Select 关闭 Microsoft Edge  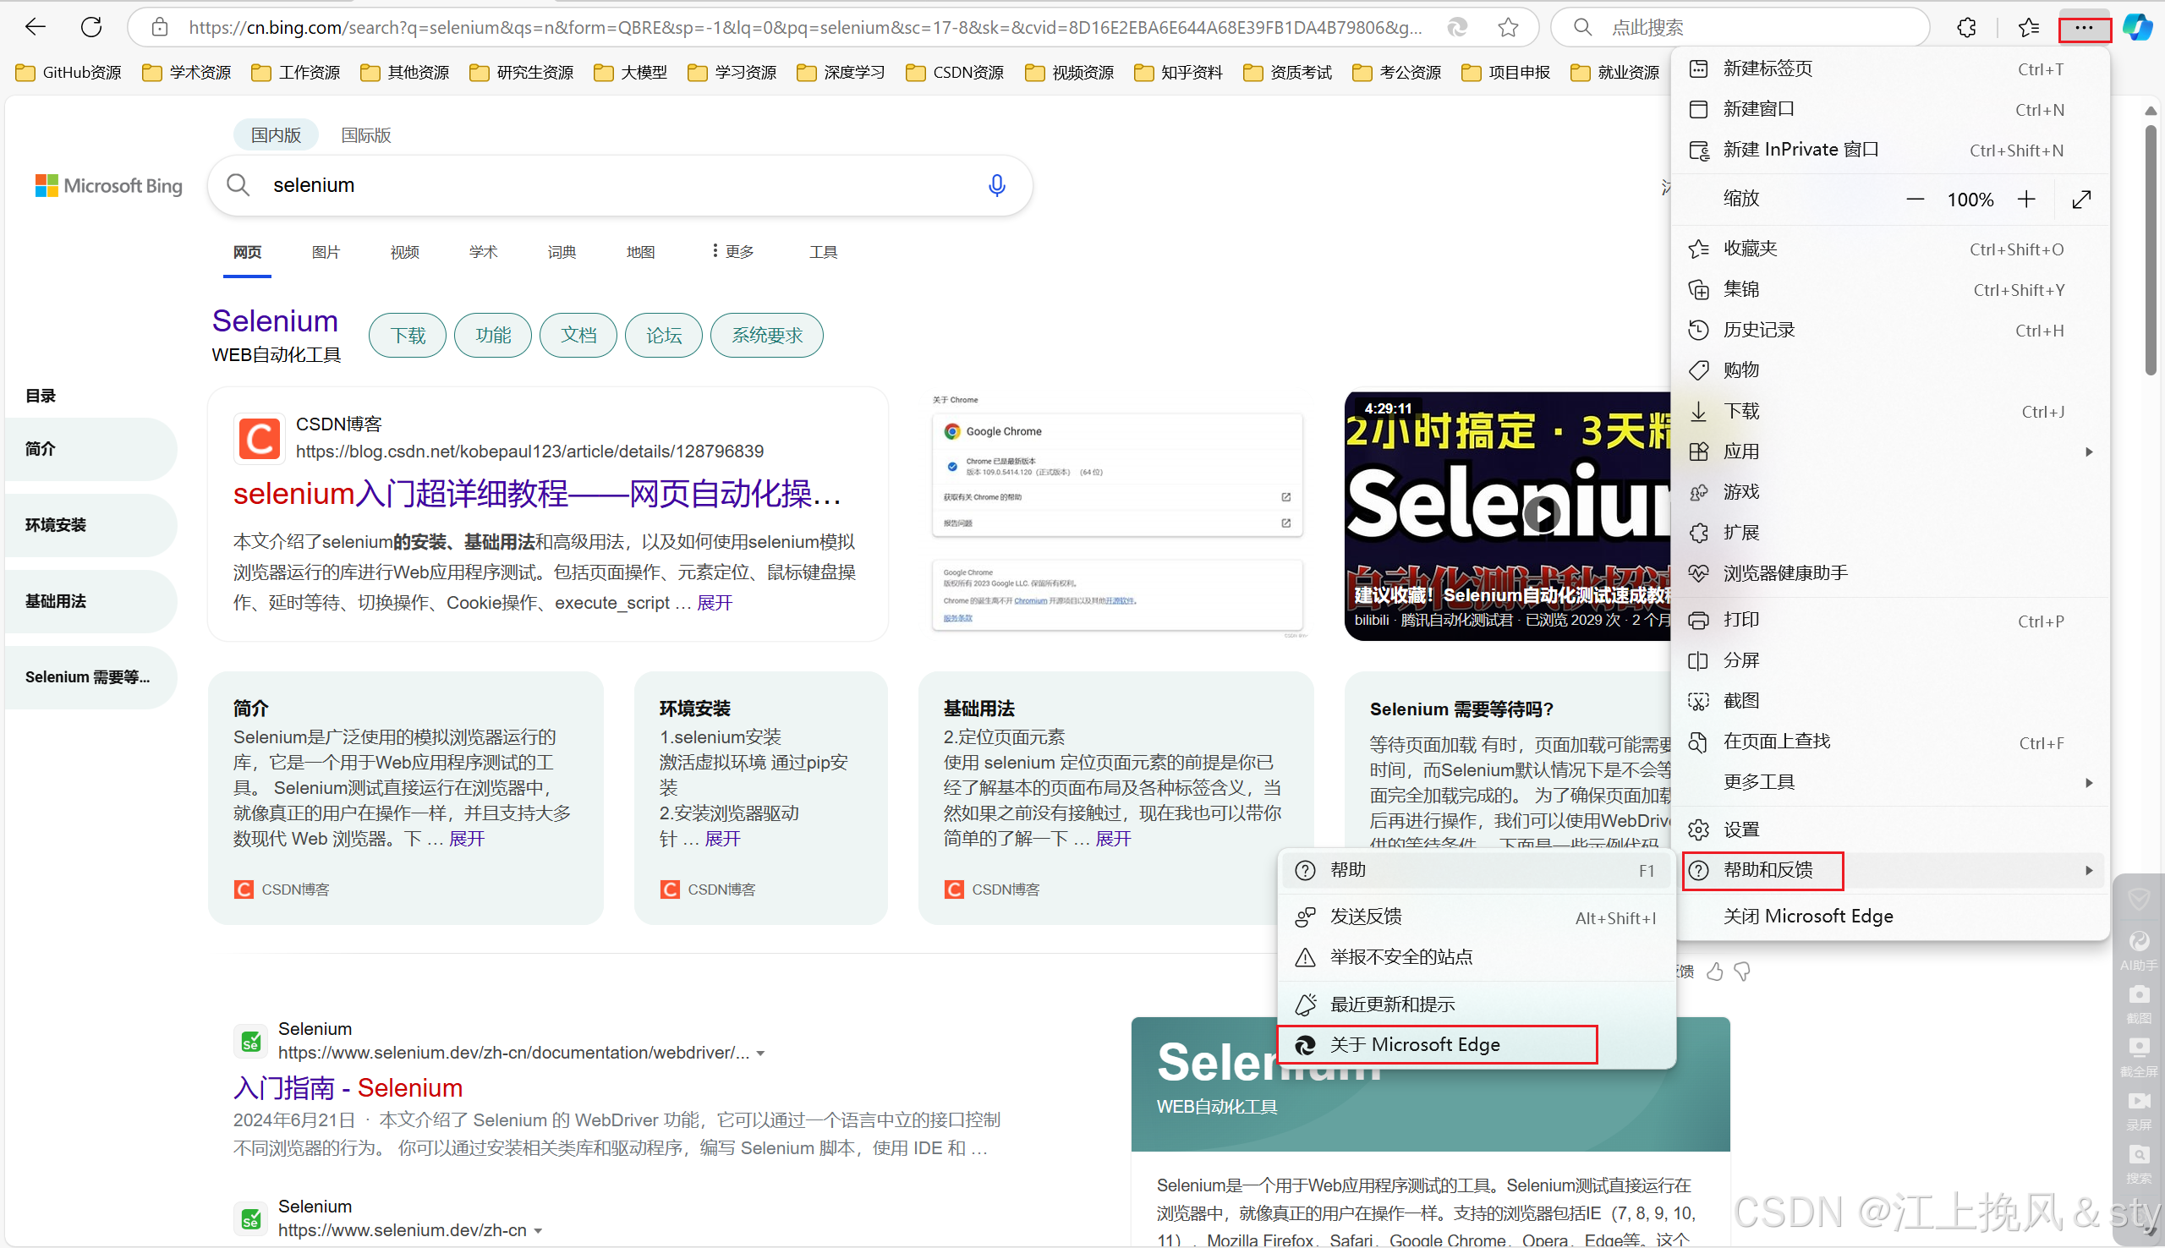point(1890,917)
